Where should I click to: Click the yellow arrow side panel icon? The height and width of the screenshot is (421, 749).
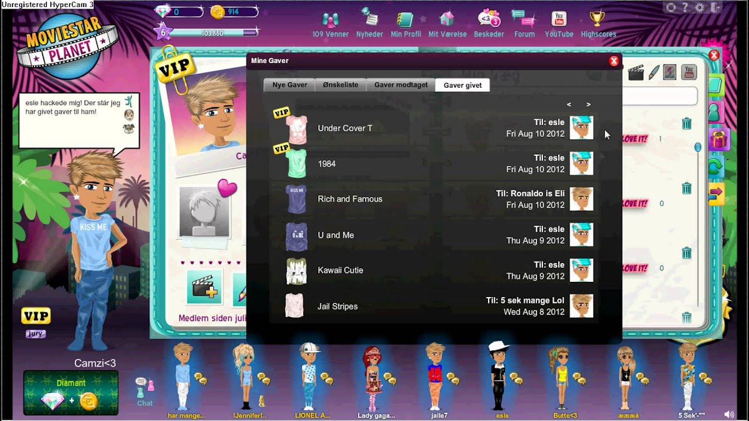coord(716,194)
